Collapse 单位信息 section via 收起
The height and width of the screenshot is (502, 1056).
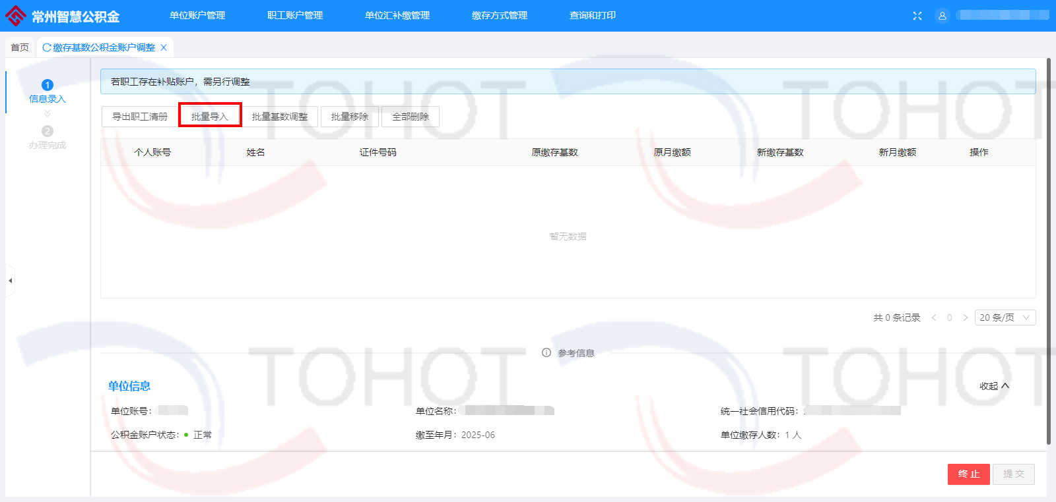994,386
